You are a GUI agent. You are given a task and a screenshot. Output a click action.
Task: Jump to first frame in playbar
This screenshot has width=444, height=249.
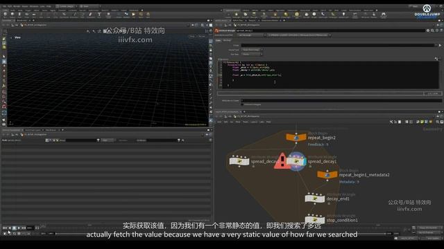[5, 228]
